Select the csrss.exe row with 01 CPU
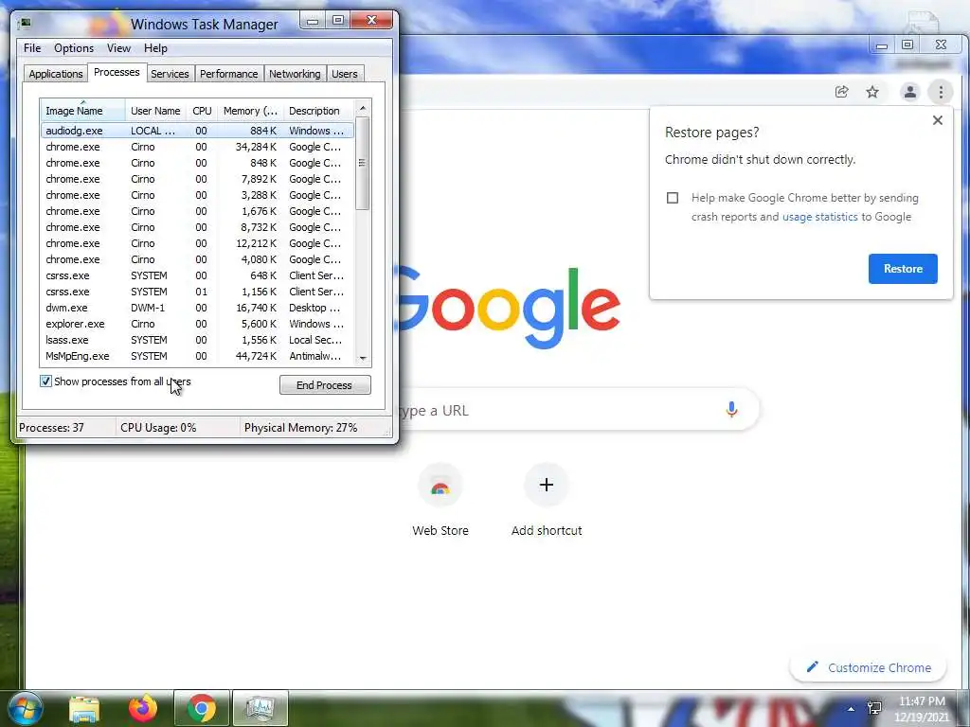 198,292
